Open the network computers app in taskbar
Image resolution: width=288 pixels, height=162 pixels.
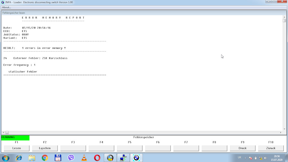(x=123, y=158)
